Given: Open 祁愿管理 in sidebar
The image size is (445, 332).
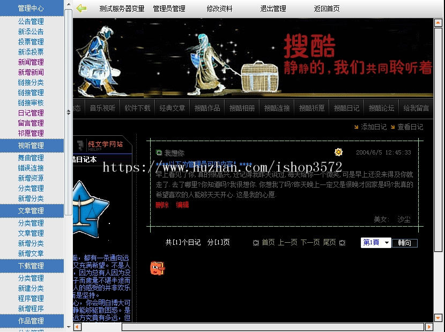Looking at the screenshot, I should [x=31, y=133].
